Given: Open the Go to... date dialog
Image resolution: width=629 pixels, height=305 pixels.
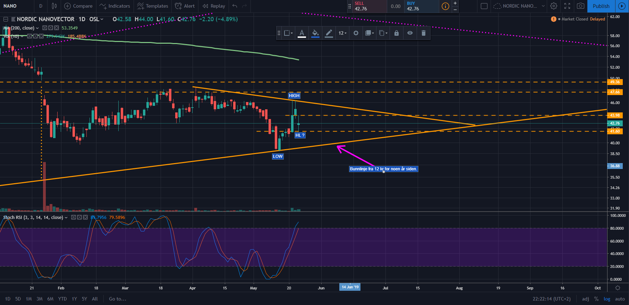Looking at the screenshot, I should (x=118, y=299).
